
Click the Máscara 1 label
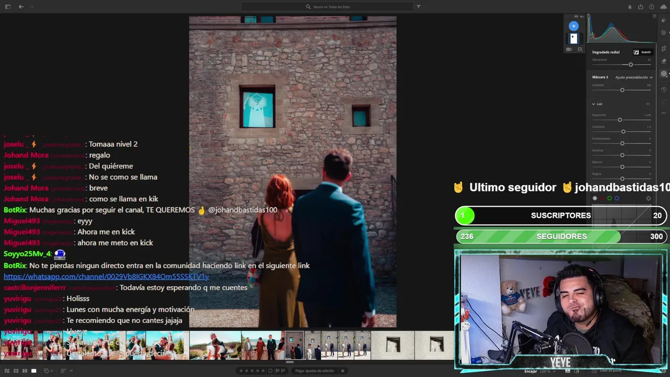coord(600,77)
